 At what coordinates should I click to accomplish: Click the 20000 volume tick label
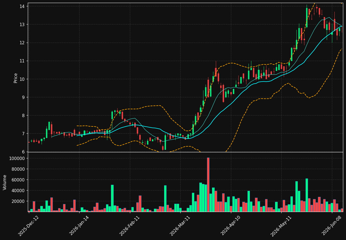pos(18,201)
